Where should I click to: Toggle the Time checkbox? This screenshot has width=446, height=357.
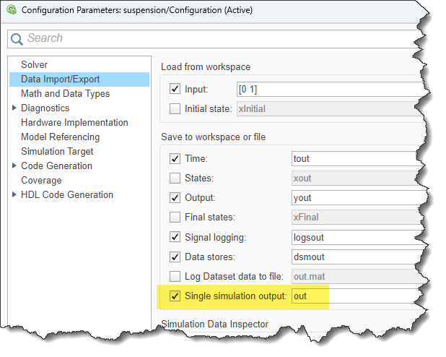[175, 158]
